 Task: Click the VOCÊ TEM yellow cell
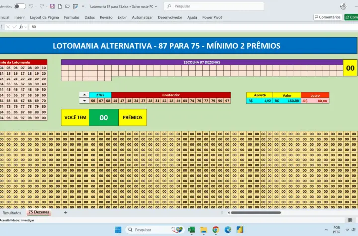[x=75, y=118]
